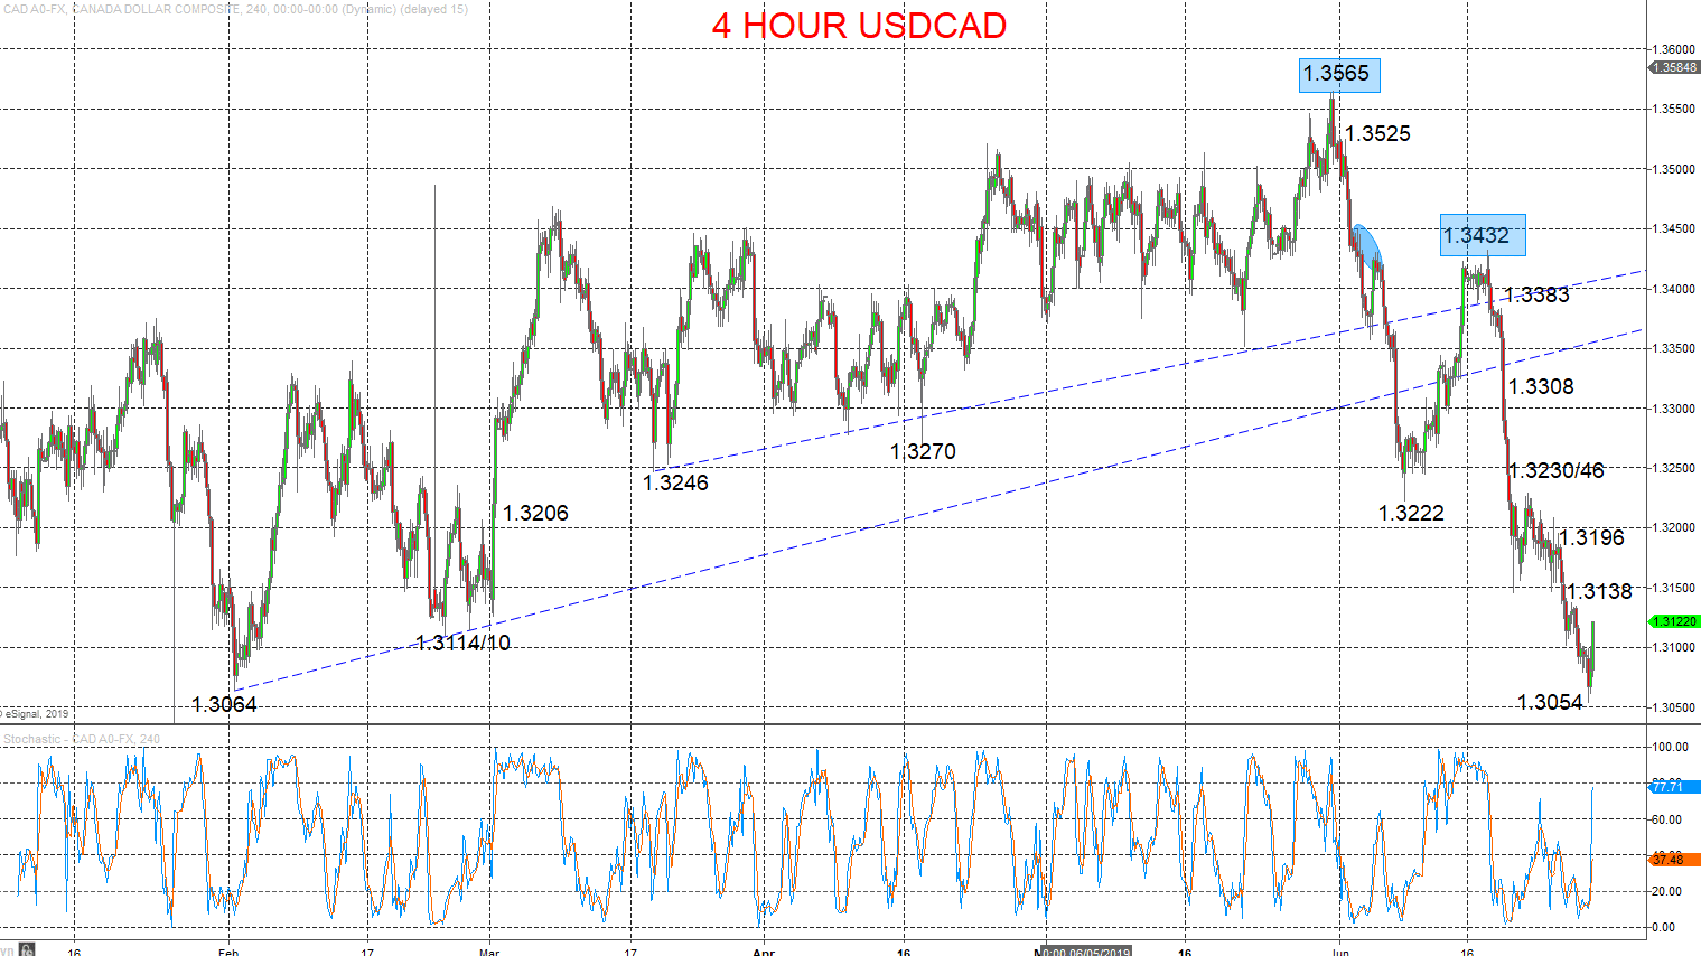Click the 20.00 stochastic axis label
Screen dimensions: 1701x956
tap(1667, 891)
